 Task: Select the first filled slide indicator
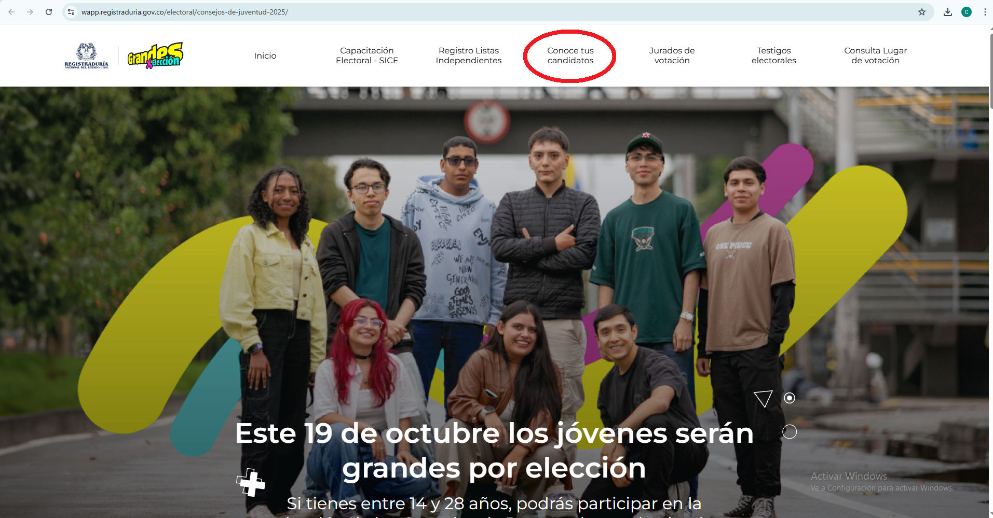(x=790, y=398)
